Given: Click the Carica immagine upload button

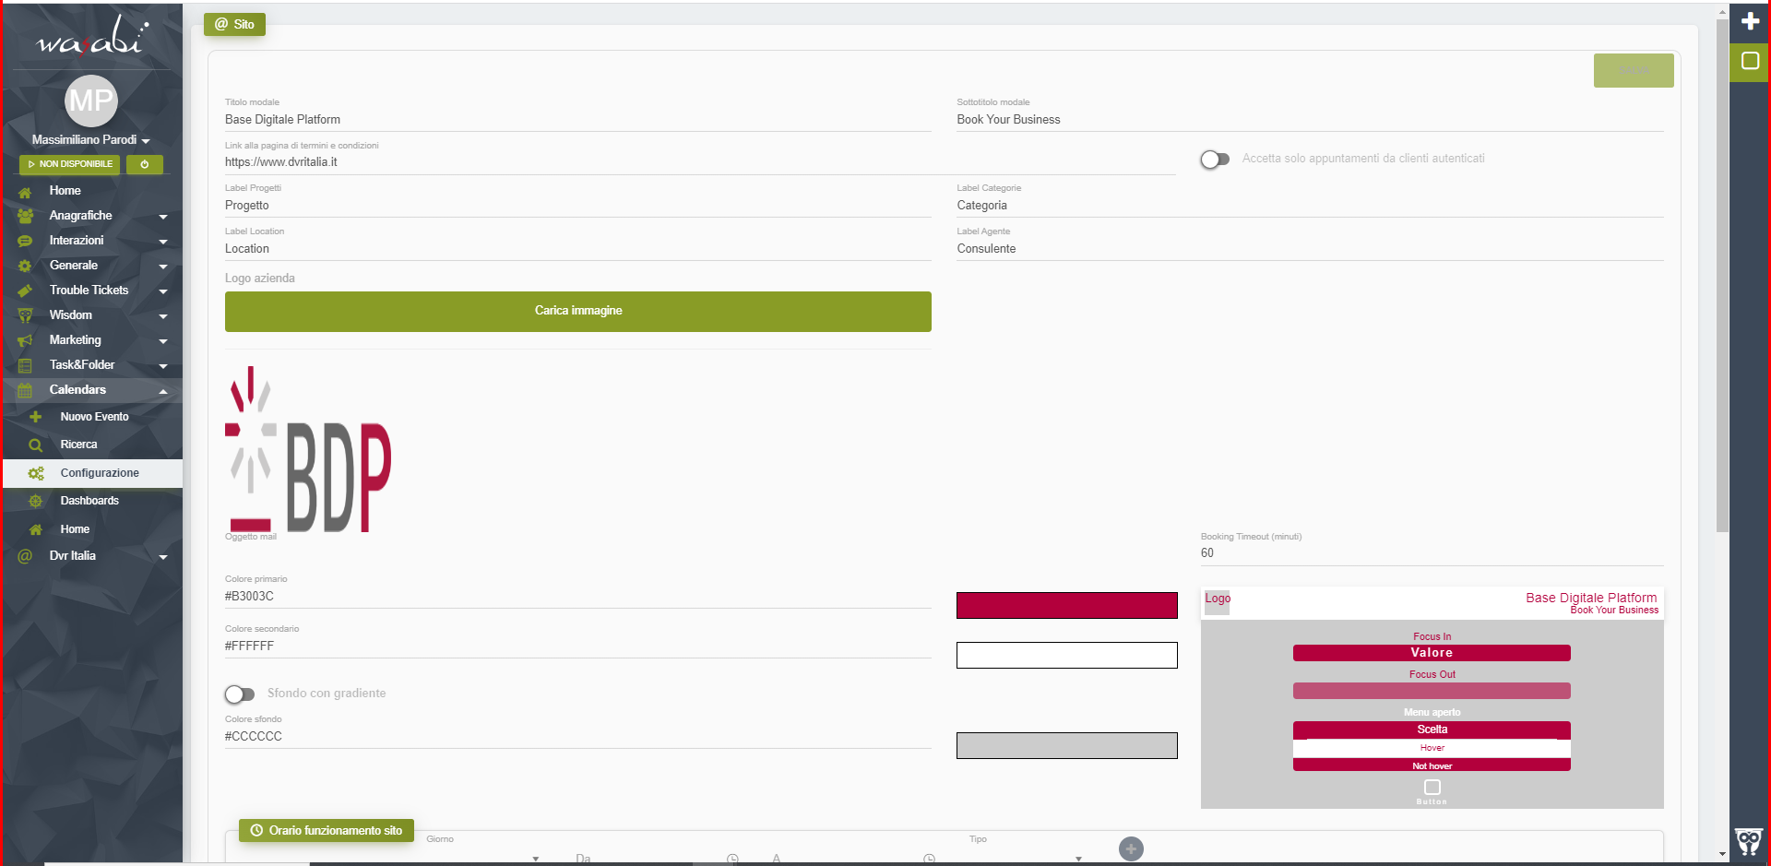Looking at the screenshot, I should [x=577, y=311].
